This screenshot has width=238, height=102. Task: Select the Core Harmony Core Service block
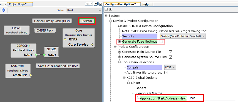78,38
